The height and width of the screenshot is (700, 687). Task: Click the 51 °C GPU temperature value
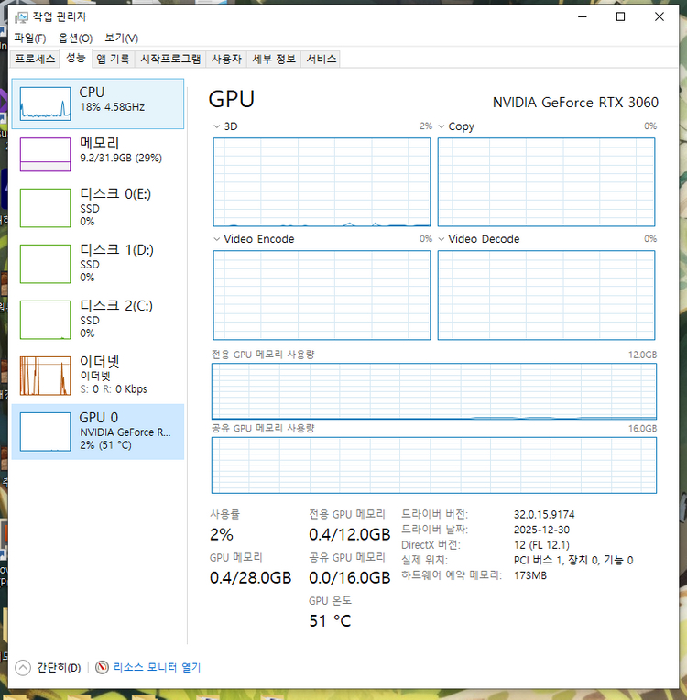click(330, 620)
